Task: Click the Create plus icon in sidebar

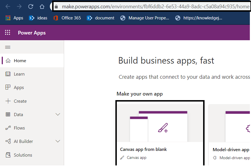Action: 8,101
